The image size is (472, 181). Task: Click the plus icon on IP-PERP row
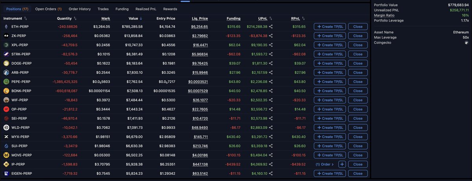click(342, 164)
